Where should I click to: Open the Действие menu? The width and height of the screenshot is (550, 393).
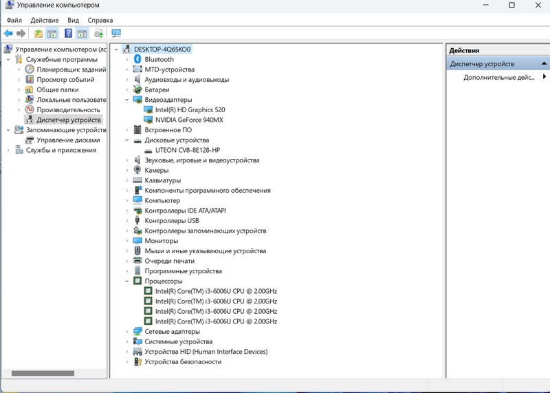[x=45, y=21]
